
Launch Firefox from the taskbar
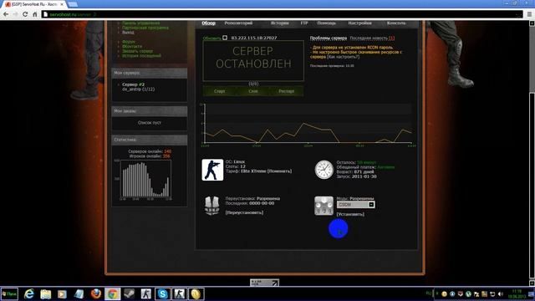(x=96, y=293)
